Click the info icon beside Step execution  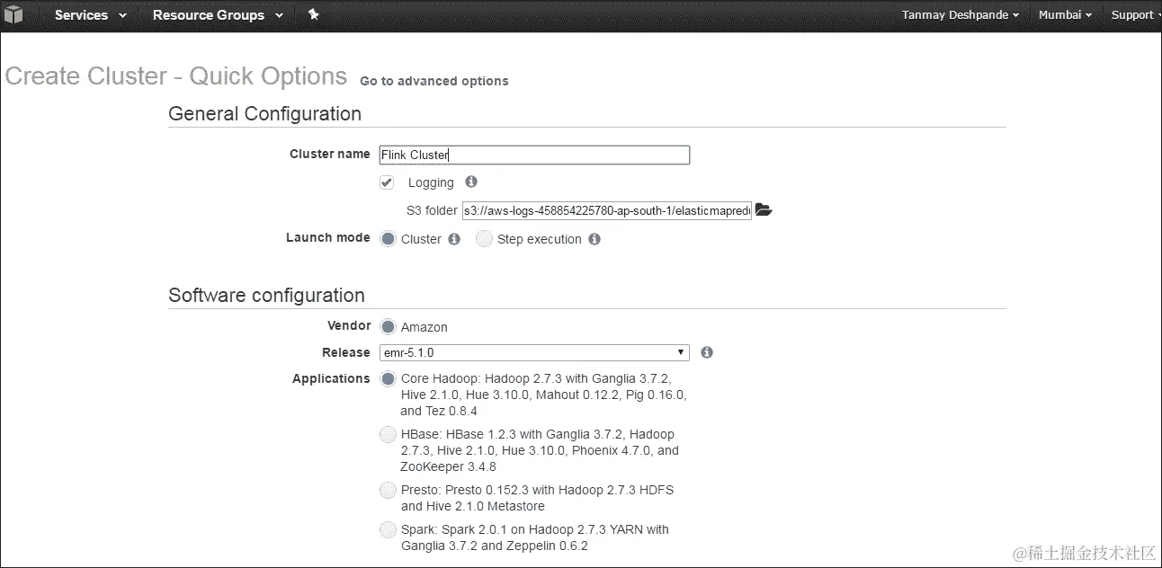tap(594, 239)
